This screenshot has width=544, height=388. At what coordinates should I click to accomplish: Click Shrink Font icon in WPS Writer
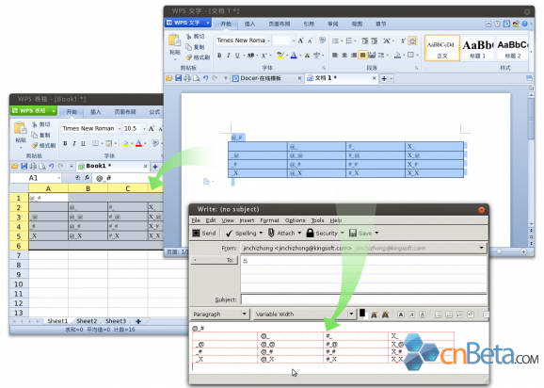(310, 40)
